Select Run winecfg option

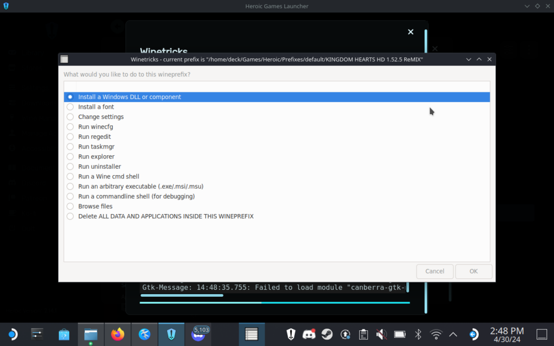[276, 127]
